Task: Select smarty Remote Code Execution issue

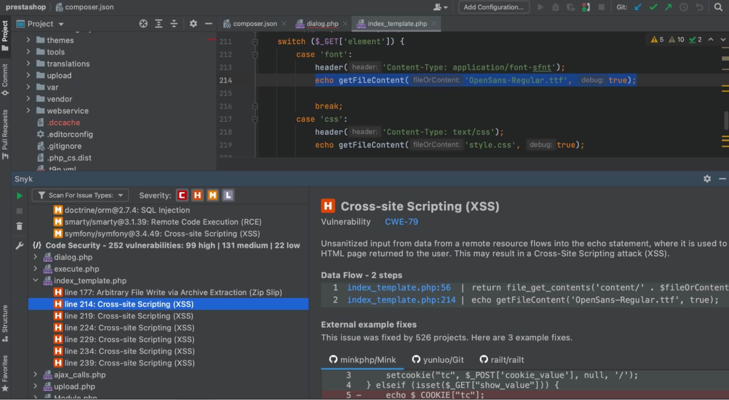Action: coord(168,222)
